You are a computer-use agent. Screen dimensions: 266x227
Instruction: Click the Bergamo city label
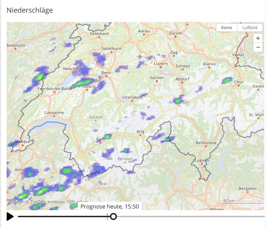click(x=247, y=188)
